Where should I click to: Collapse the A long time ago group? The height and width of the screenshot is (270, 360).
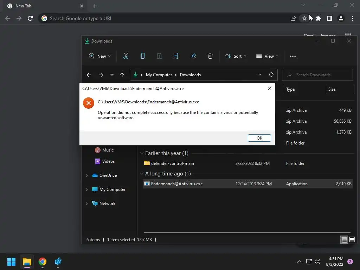coord(142,174)
